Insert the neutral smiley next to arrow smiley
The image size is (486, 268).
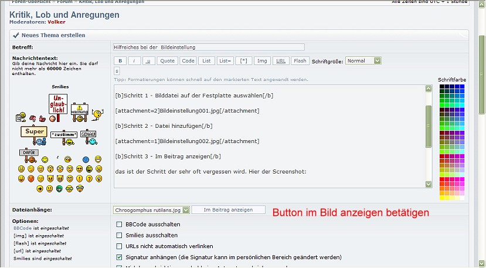pos(49,189)
